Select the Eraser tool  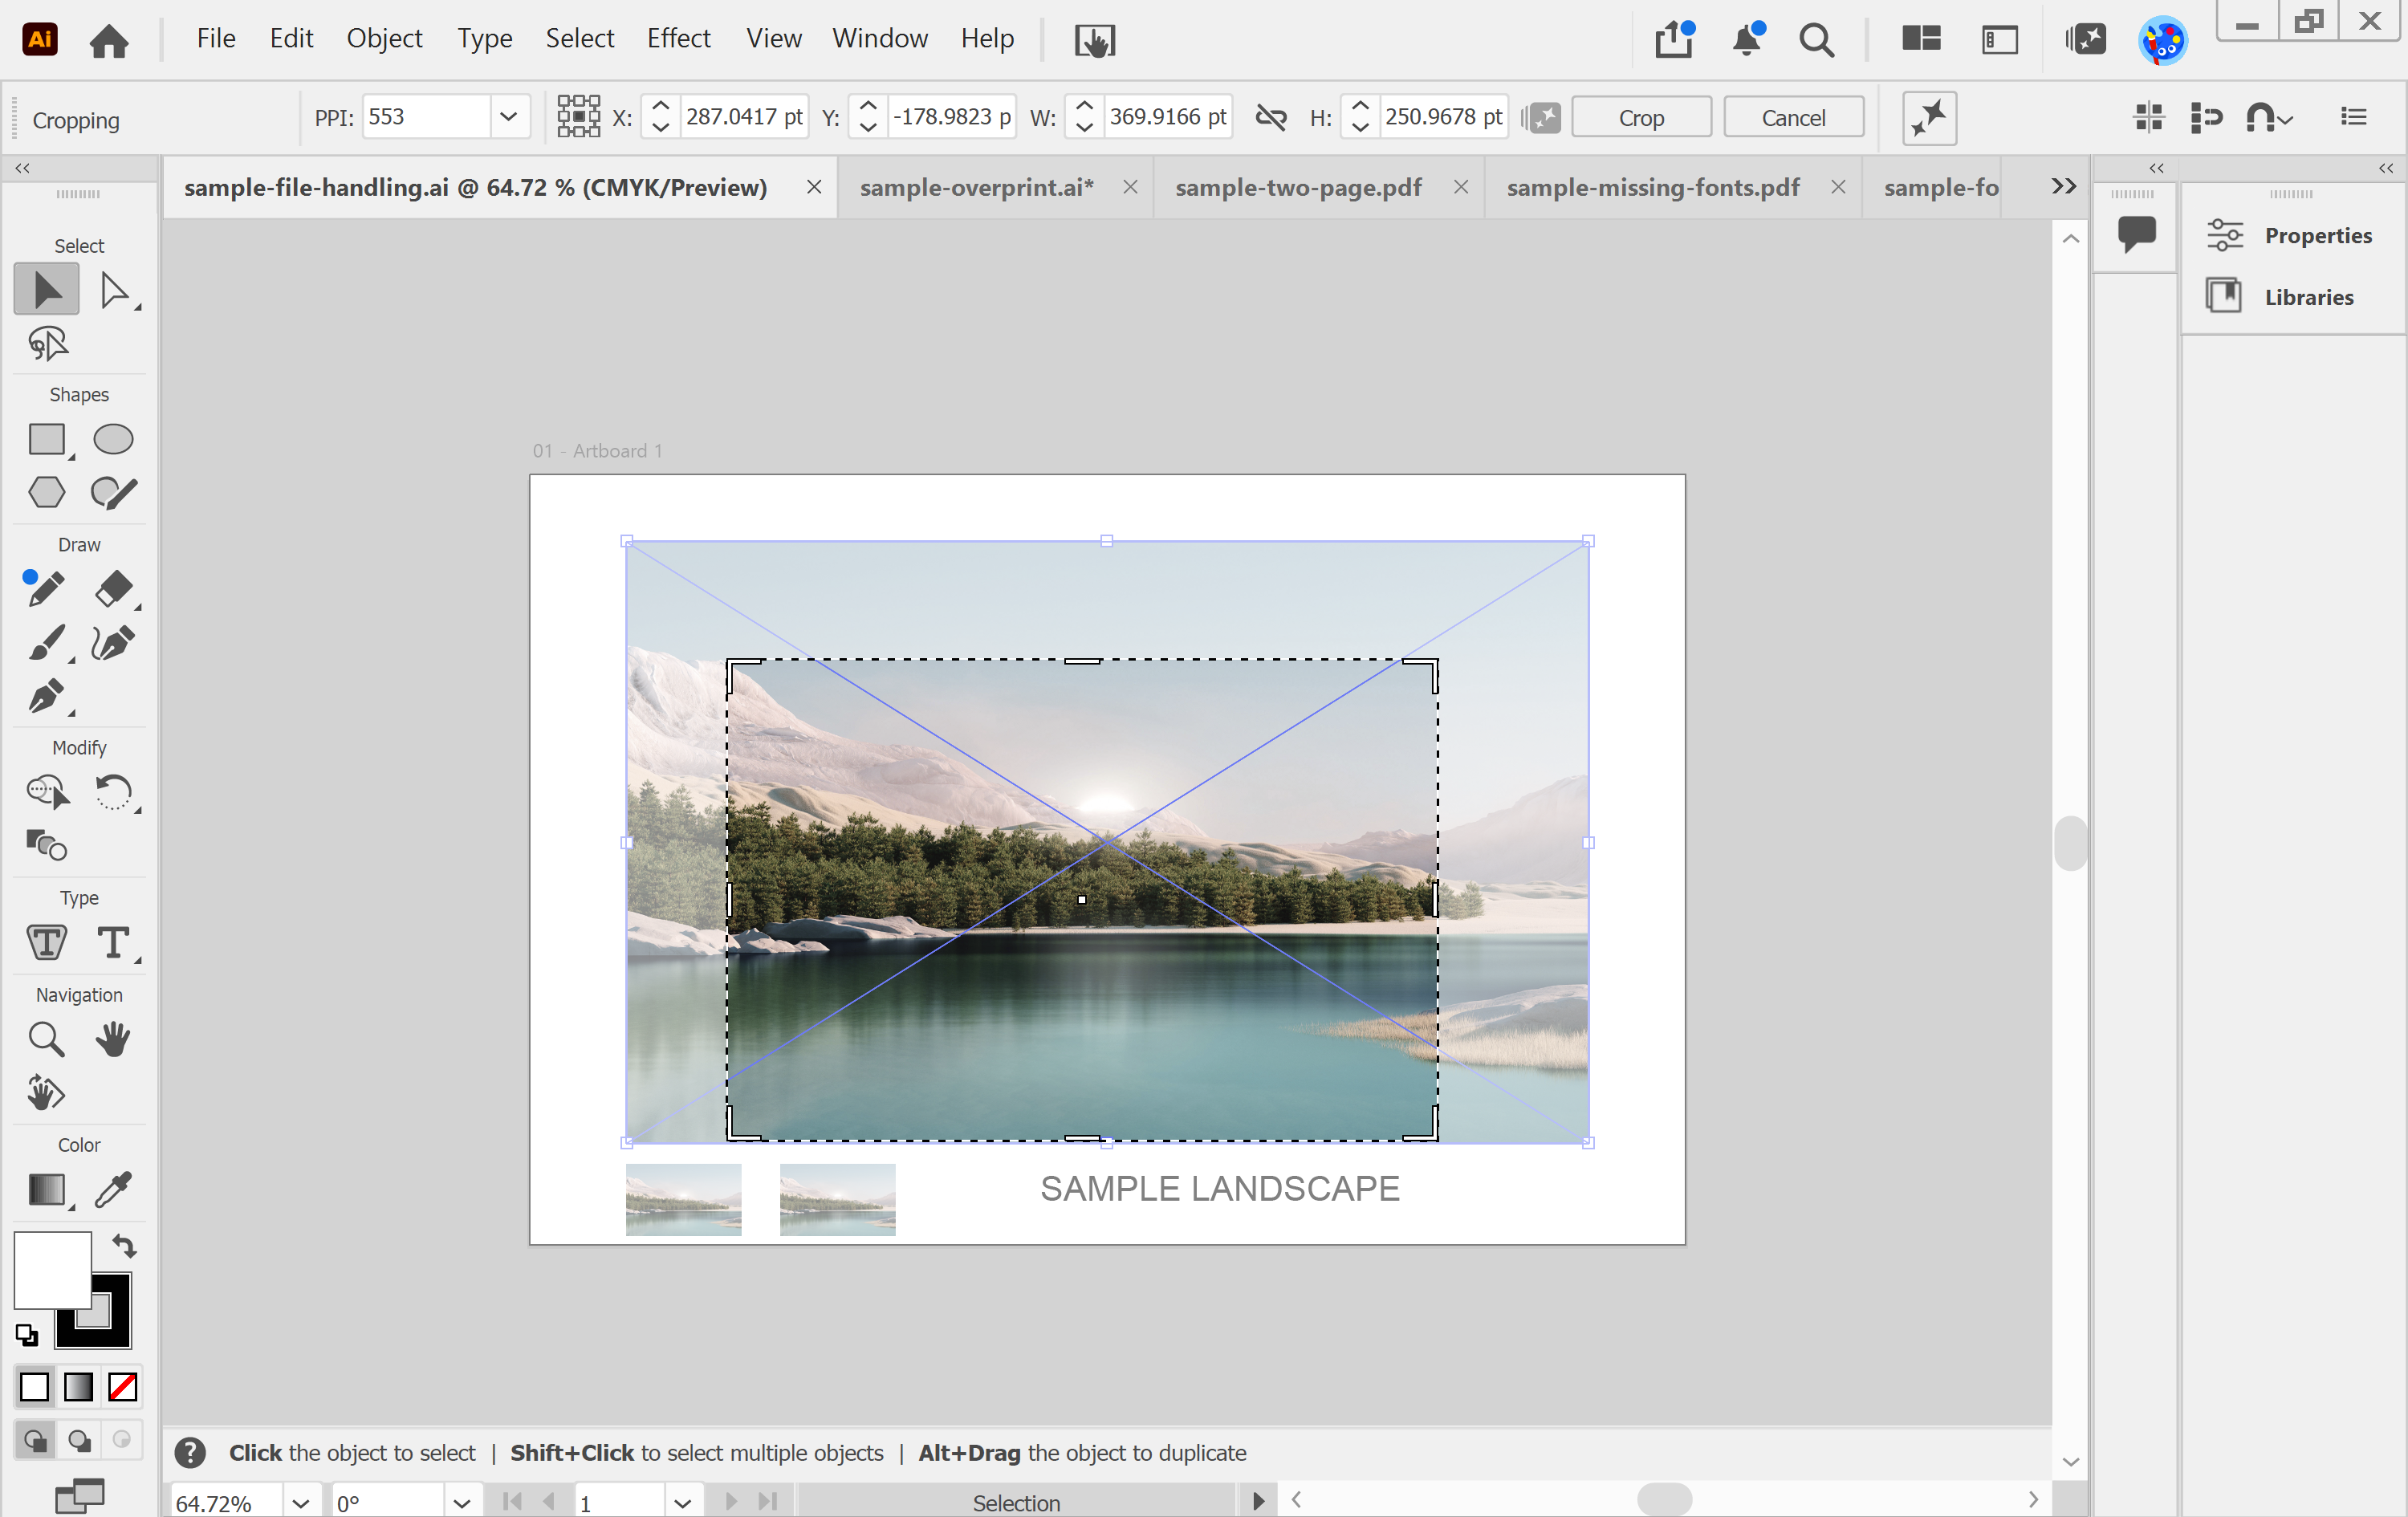114,589
